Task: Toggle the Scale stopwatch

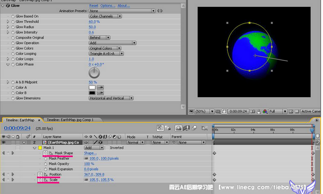Action: pyautogui.click(x=40, y=180)
